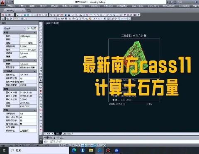Select the multiline Text tool labeled A
Image resolution: width=199 pixels, height=154 pixels.
[x=41, y=80]
